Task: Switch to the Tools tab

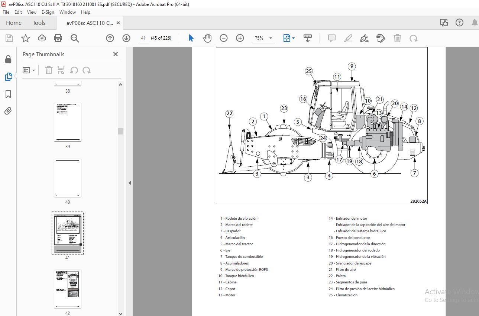Action: (39, 23)
